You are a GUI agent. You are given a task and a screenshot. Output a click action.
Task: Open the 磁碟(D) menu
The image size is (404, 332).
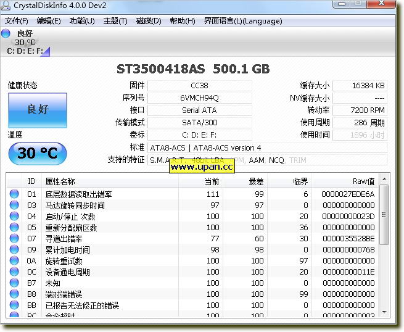[x=149, y=21]
